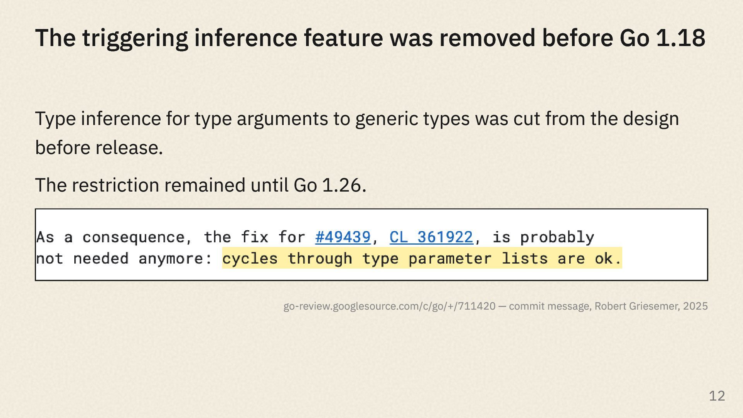
Task: Click the slide title heading text
Action: click(370, 38)
